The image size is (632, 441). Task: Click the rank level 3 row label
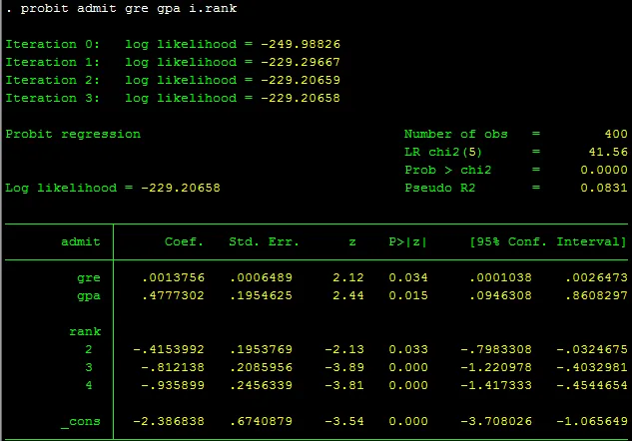click(89, 367)
